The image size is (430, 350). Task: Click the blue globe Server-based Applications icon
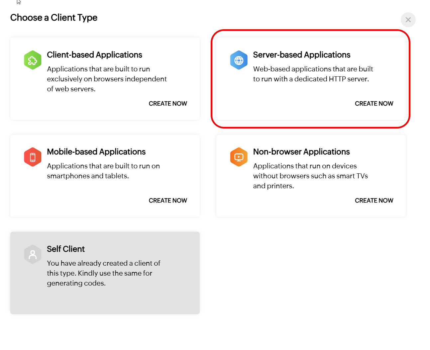pyautogui.click(x=239, y=60)
